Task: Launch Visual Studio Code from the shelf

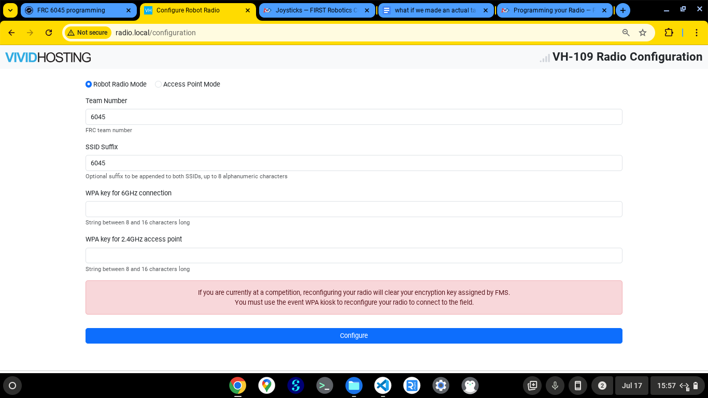Action: click(383, 386)
